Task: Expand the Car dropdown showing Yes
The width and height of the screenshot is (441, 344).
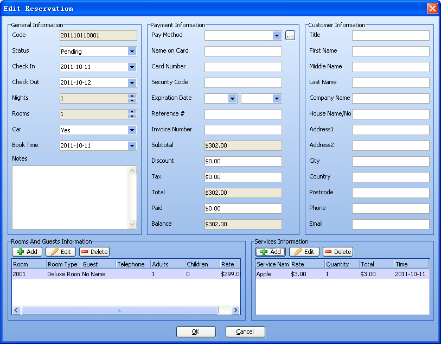Action: click(132, 130)
